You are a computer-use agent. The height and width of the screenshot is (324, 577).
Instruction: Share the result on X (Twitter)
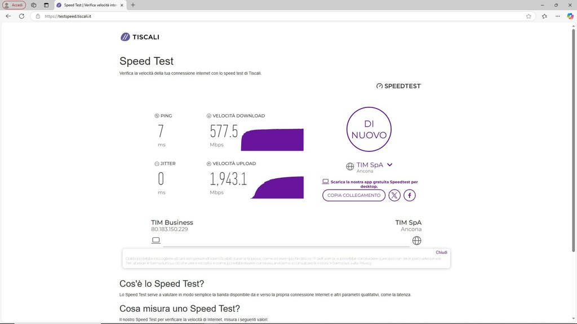394,195
